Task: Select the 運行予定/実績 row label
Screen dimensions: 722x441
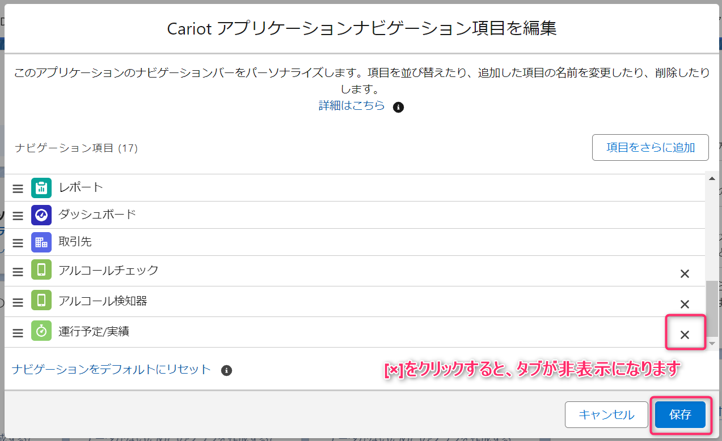Action: click(94, 331)
